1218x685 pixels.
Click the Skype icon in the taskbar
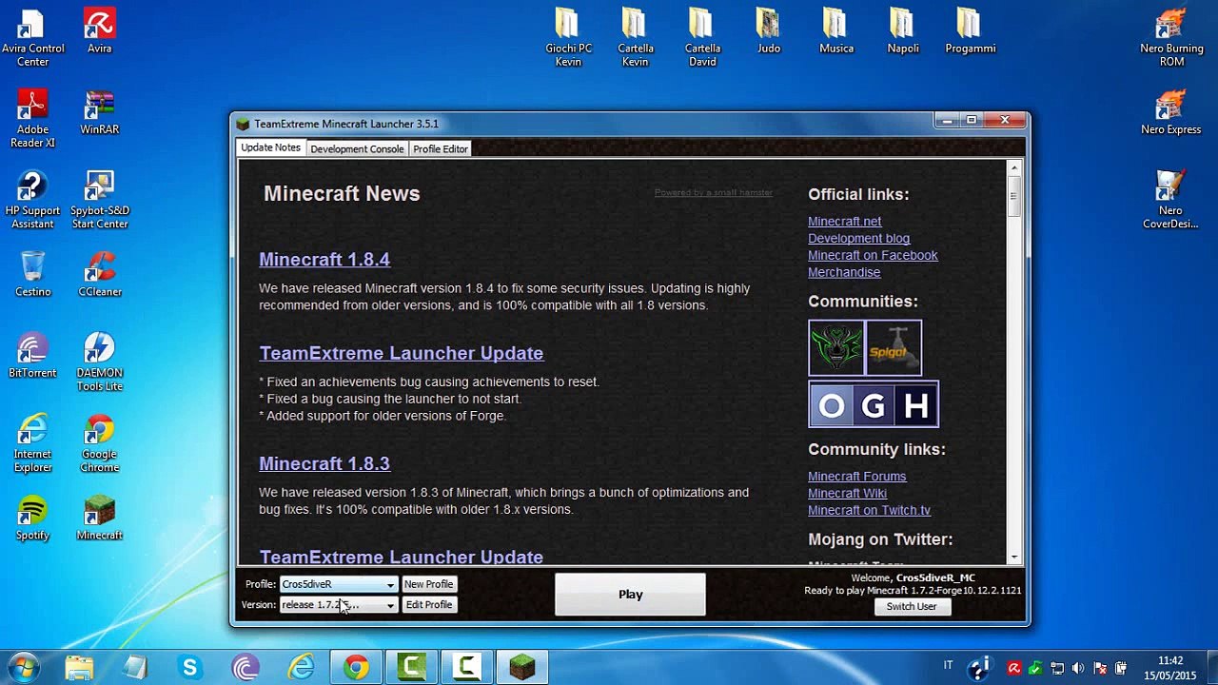pyautogui.click(x=190, y=668)
